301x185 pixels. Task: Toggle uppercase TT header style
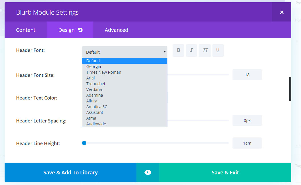[x=205, y=50]
